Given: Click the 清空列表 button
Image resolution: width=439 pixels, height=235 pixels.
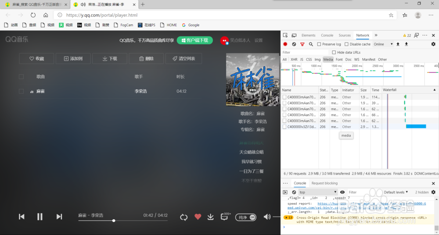Looking at the screenshot, I should (184, 58).
